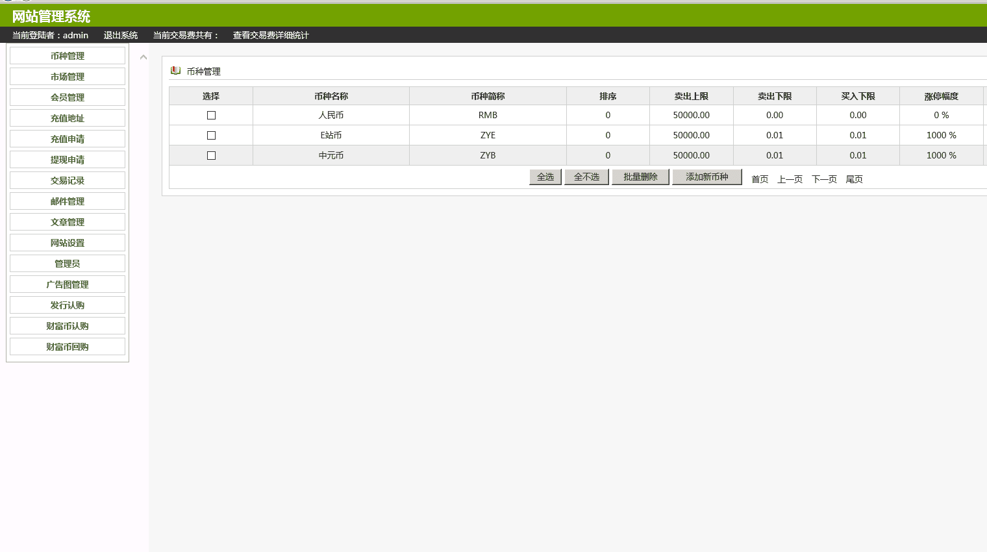This screenshot has height=552, width=987.
Task: Open 市场管理 in the sidebar menu
Action: coord(68,77)
